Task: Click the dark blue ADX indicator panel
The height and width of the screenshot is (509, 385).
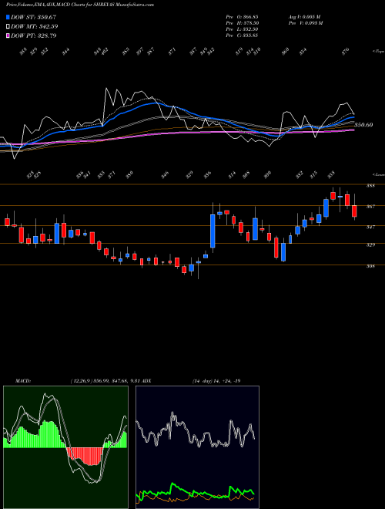Action: 197,447
